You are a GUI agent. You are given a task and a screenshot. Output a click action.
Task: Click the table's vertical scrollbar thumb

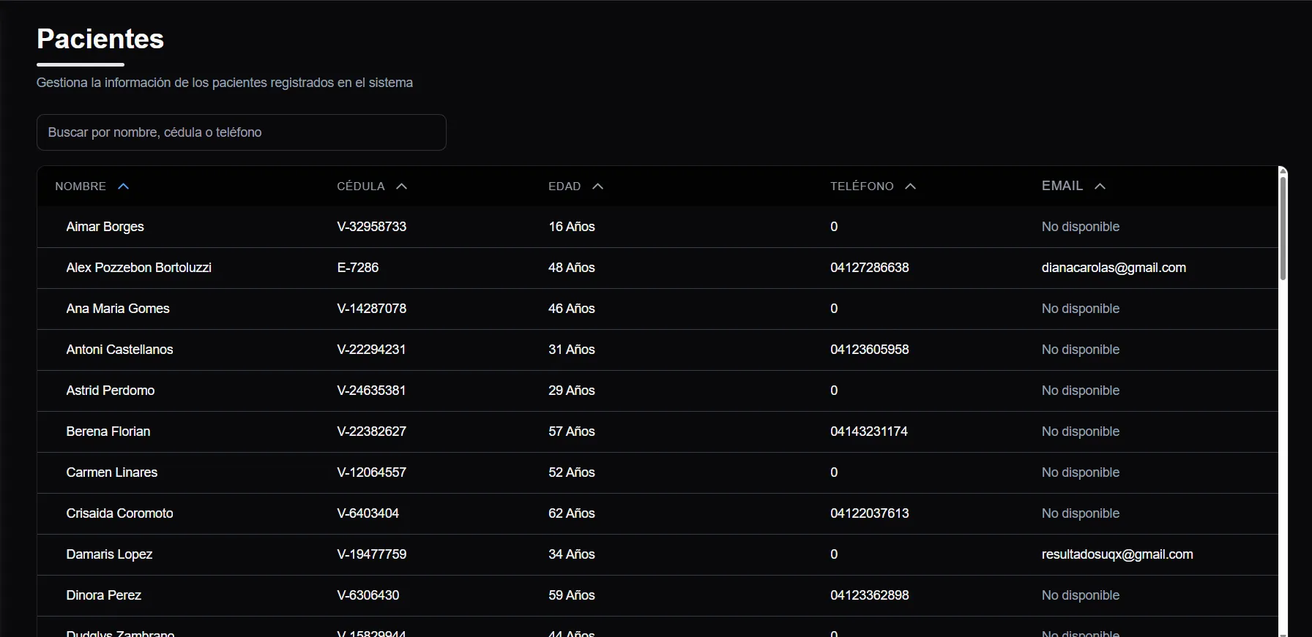coord(1283,227)
